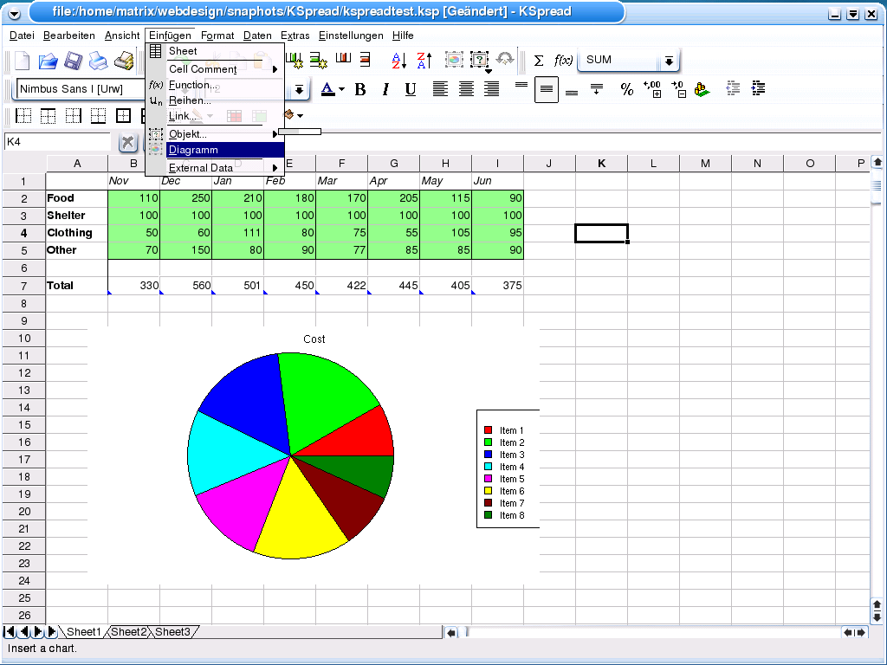The width and height of the screenshot is (887, 665).
Task: Click the Save document floppy icon
Action: 74,61
